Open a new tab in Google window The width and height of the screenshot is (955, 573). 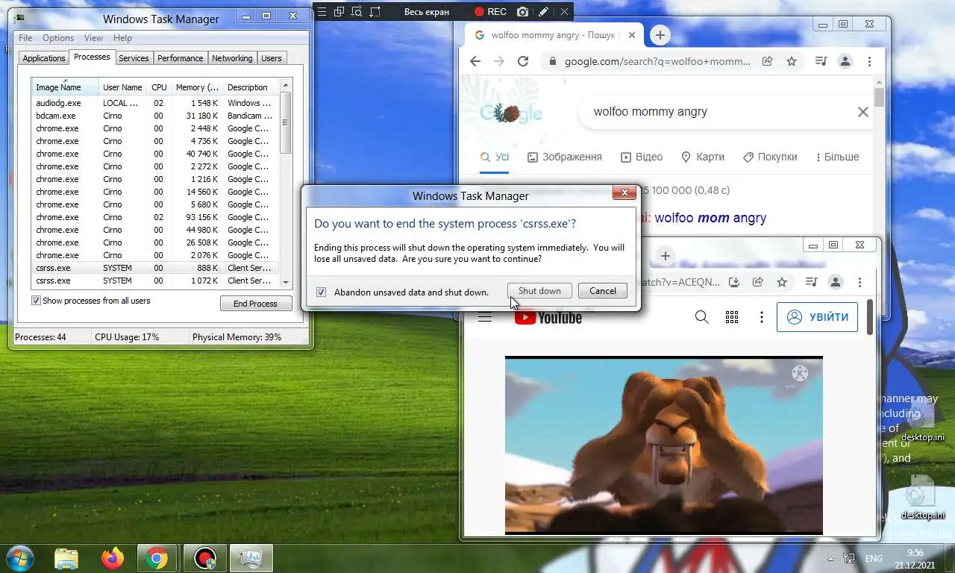(660, 35)
